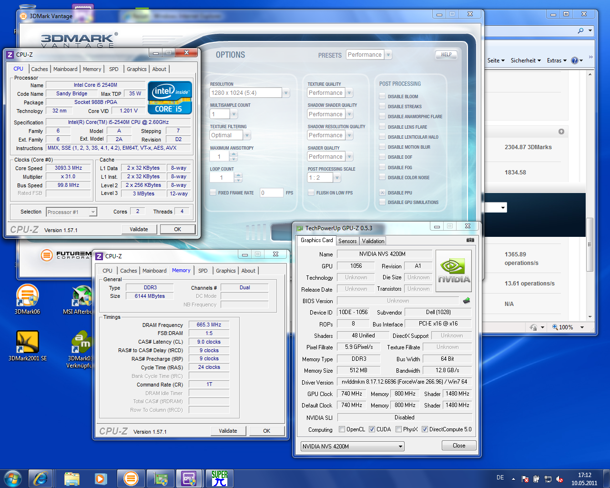Click the OK button in top CPU-Z window
Image resolution: width=610 pixels, height=488 pixels.
[x=177, y=229]
